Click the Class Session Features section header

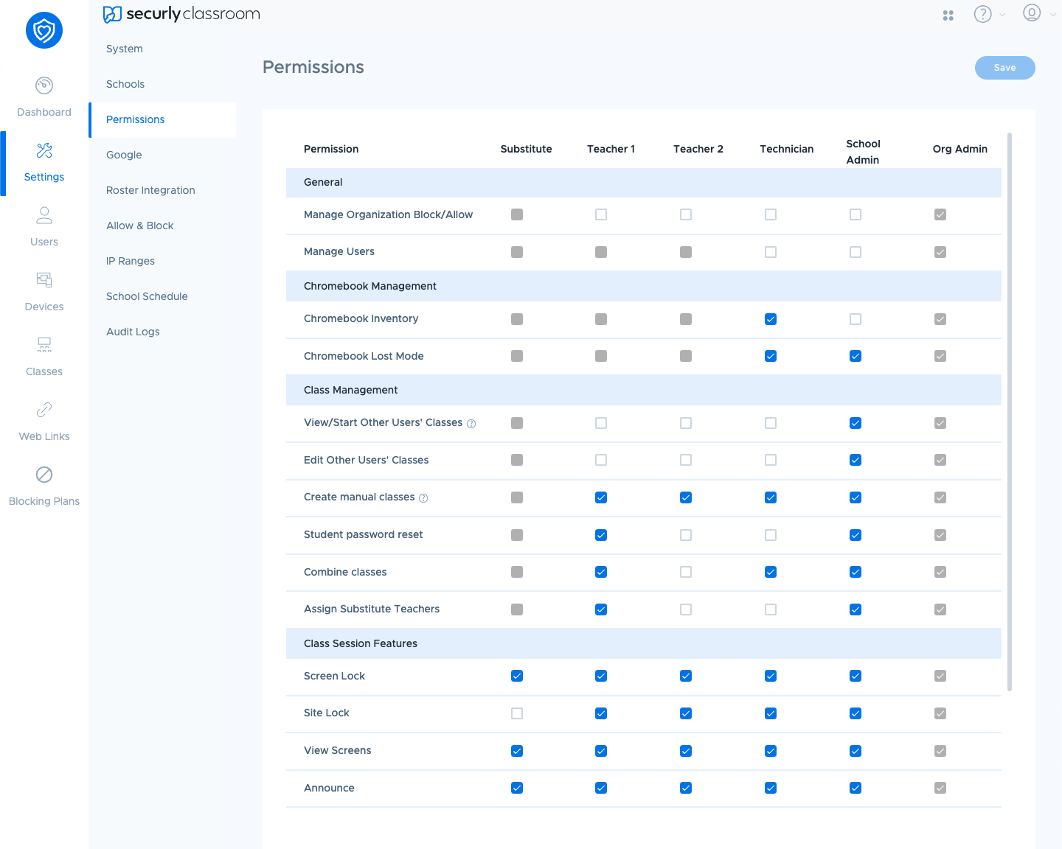pyautogui.click(x=643, y=643)
